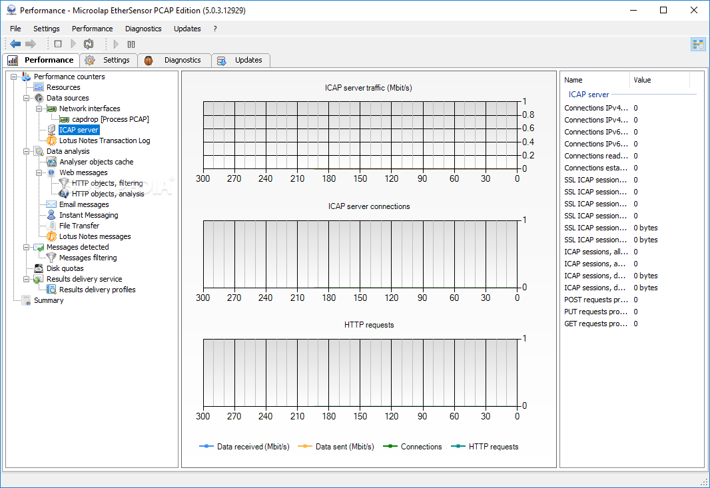Open the Updates menu
710x488 pixels.
click(187, 29)
